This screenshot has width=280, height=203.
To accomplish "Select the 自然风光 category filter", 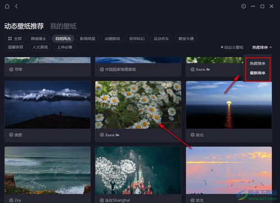I will pos(63,39).
